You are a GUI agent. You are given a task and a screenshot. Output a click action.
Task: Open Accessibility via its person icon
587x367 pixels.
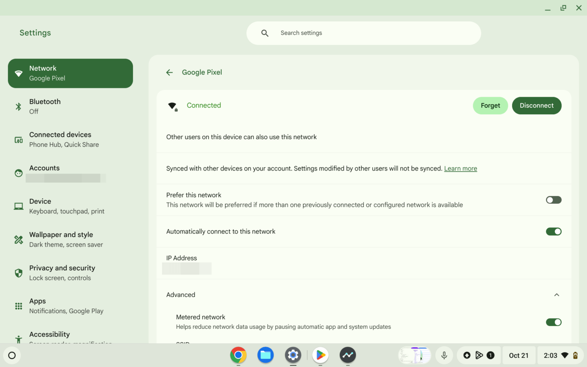(x=18, y=339)
